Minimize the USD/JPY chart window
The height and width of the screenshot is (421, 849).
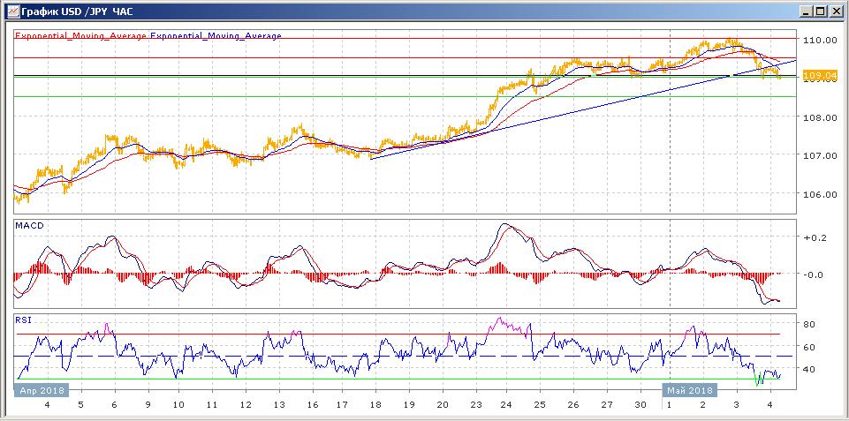click(807, 11)
